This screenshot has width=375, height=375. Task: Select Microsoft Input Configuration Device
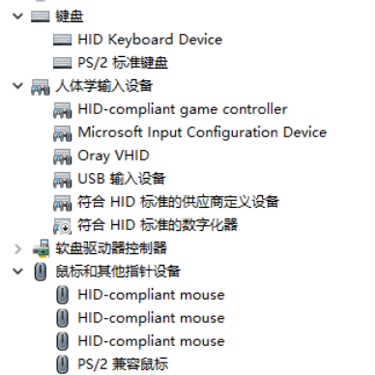click(202, 132)
